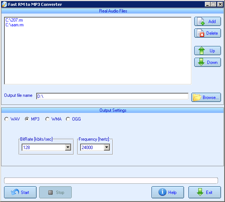
Task: Click the app icon in title bar
Action: [x=4, y=4]
